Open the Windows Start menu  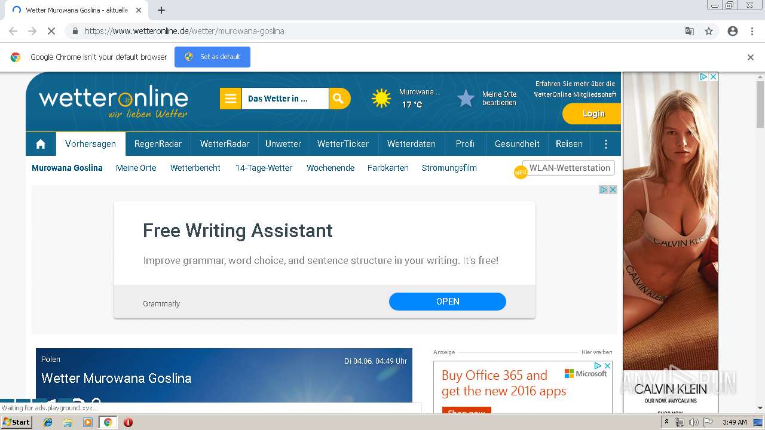[x=17, y=422]
